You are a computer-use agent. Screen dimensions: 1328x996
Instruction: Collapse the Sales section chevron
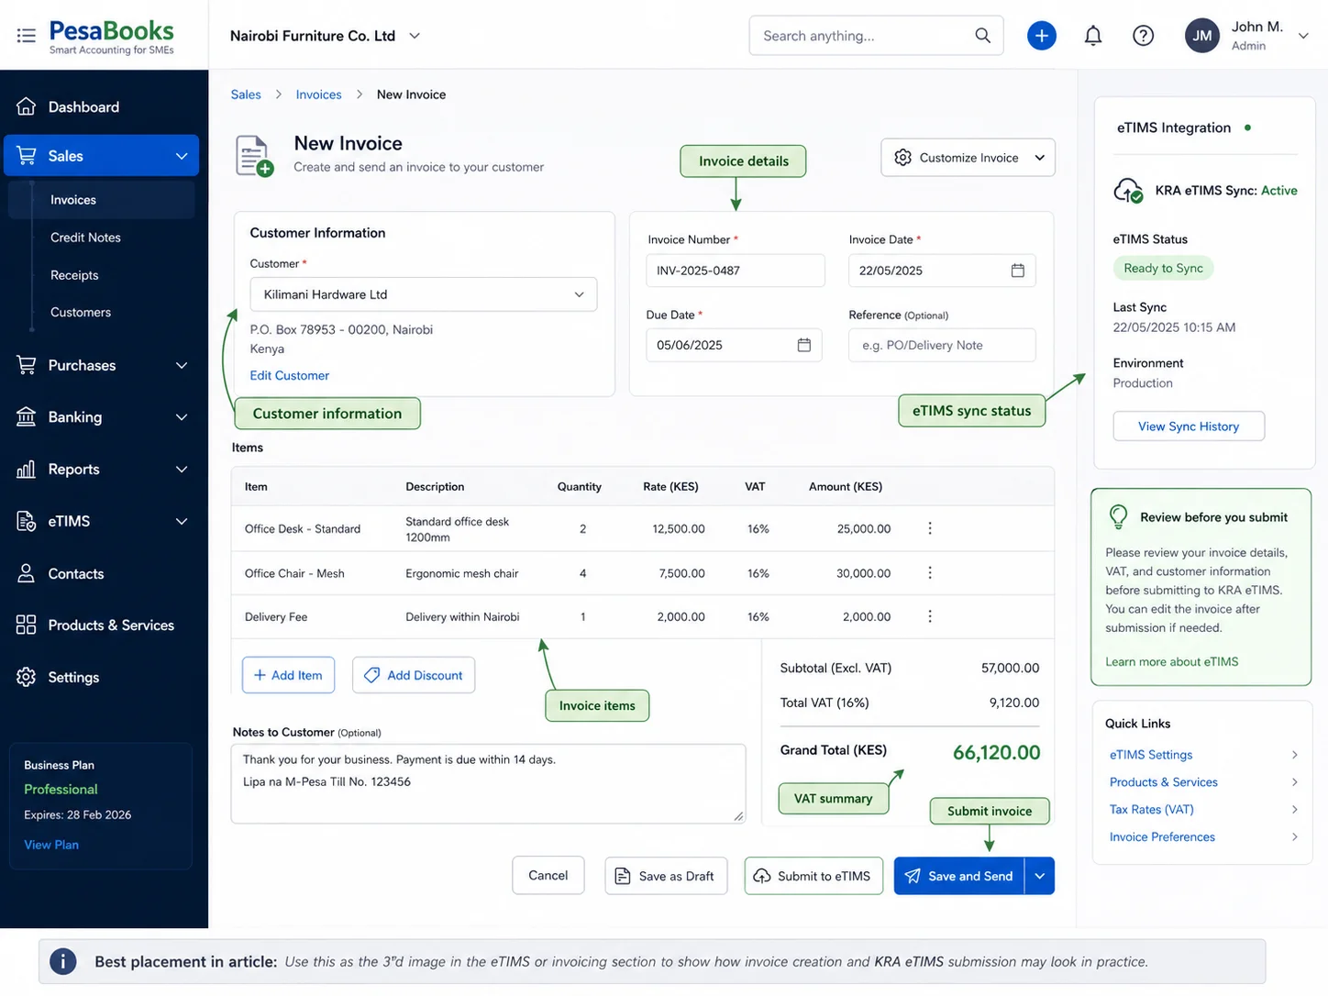point(182,156)
